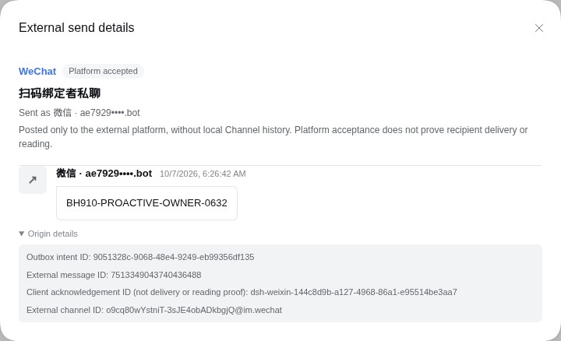
Task: Click the 扫码绑定者私聊 channel title
Action: coord(59,93)
